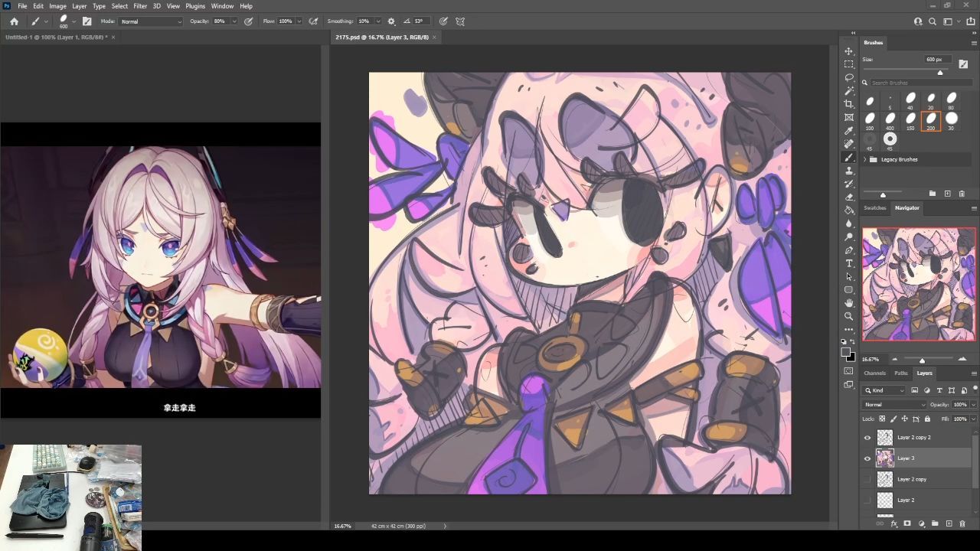Select the Move tool
Screen dimensions: 980x551
pyautogui.click(x=848, y=51)
